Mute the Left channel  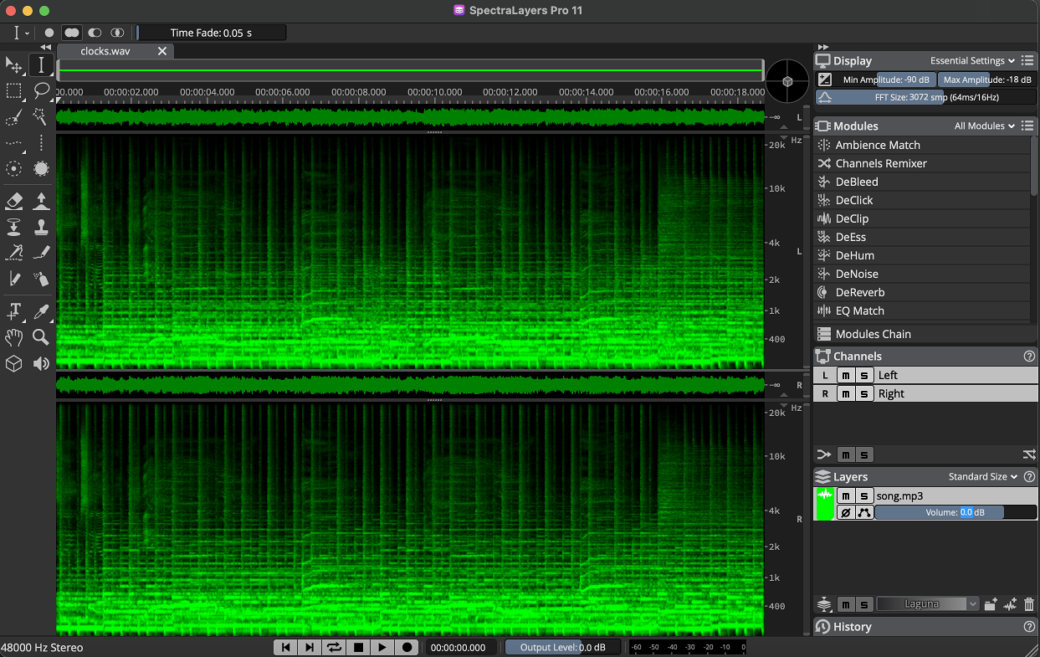pos(846,376)
